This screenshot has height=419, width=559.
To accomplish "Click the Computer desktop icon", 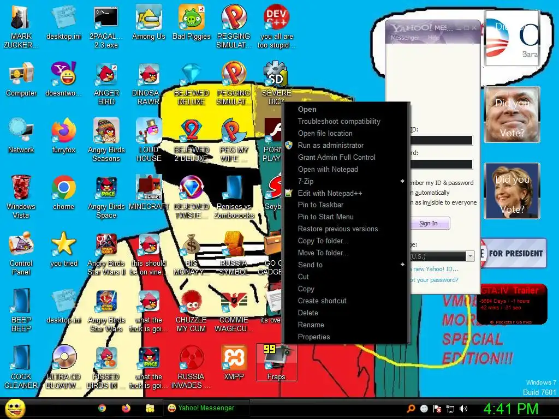I will (21, 80).
